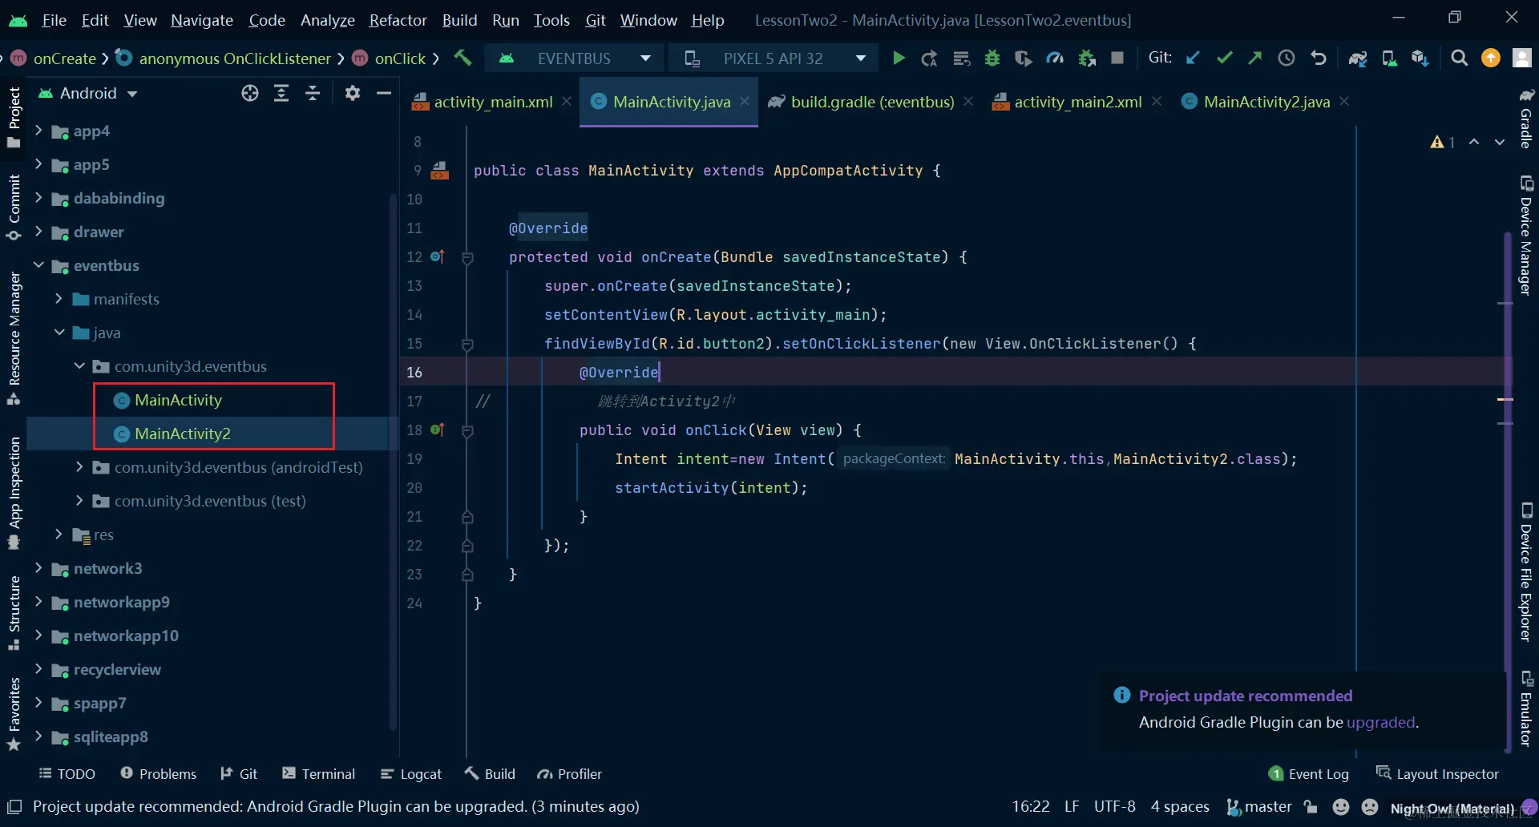Open the Layout Inspector panel

(x=1437, y=774)
